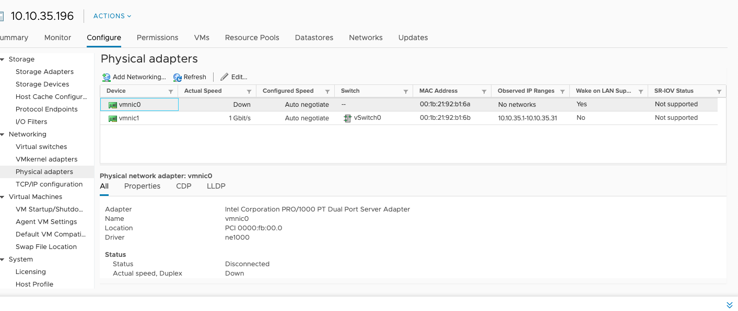The width and height of the screenshot is (738, 311).
Task: Open the CDP details tab
Action: tap(184, 186)
